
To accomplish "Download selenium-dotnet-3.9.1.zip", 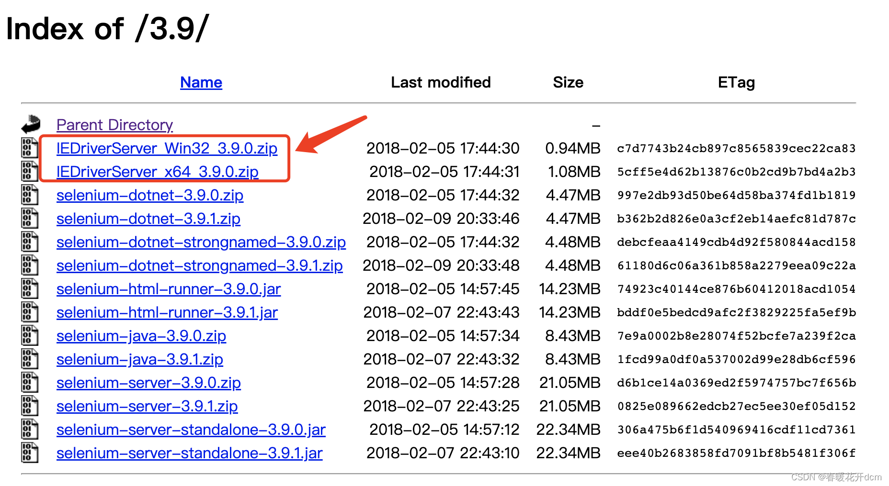I will [148, 219].
